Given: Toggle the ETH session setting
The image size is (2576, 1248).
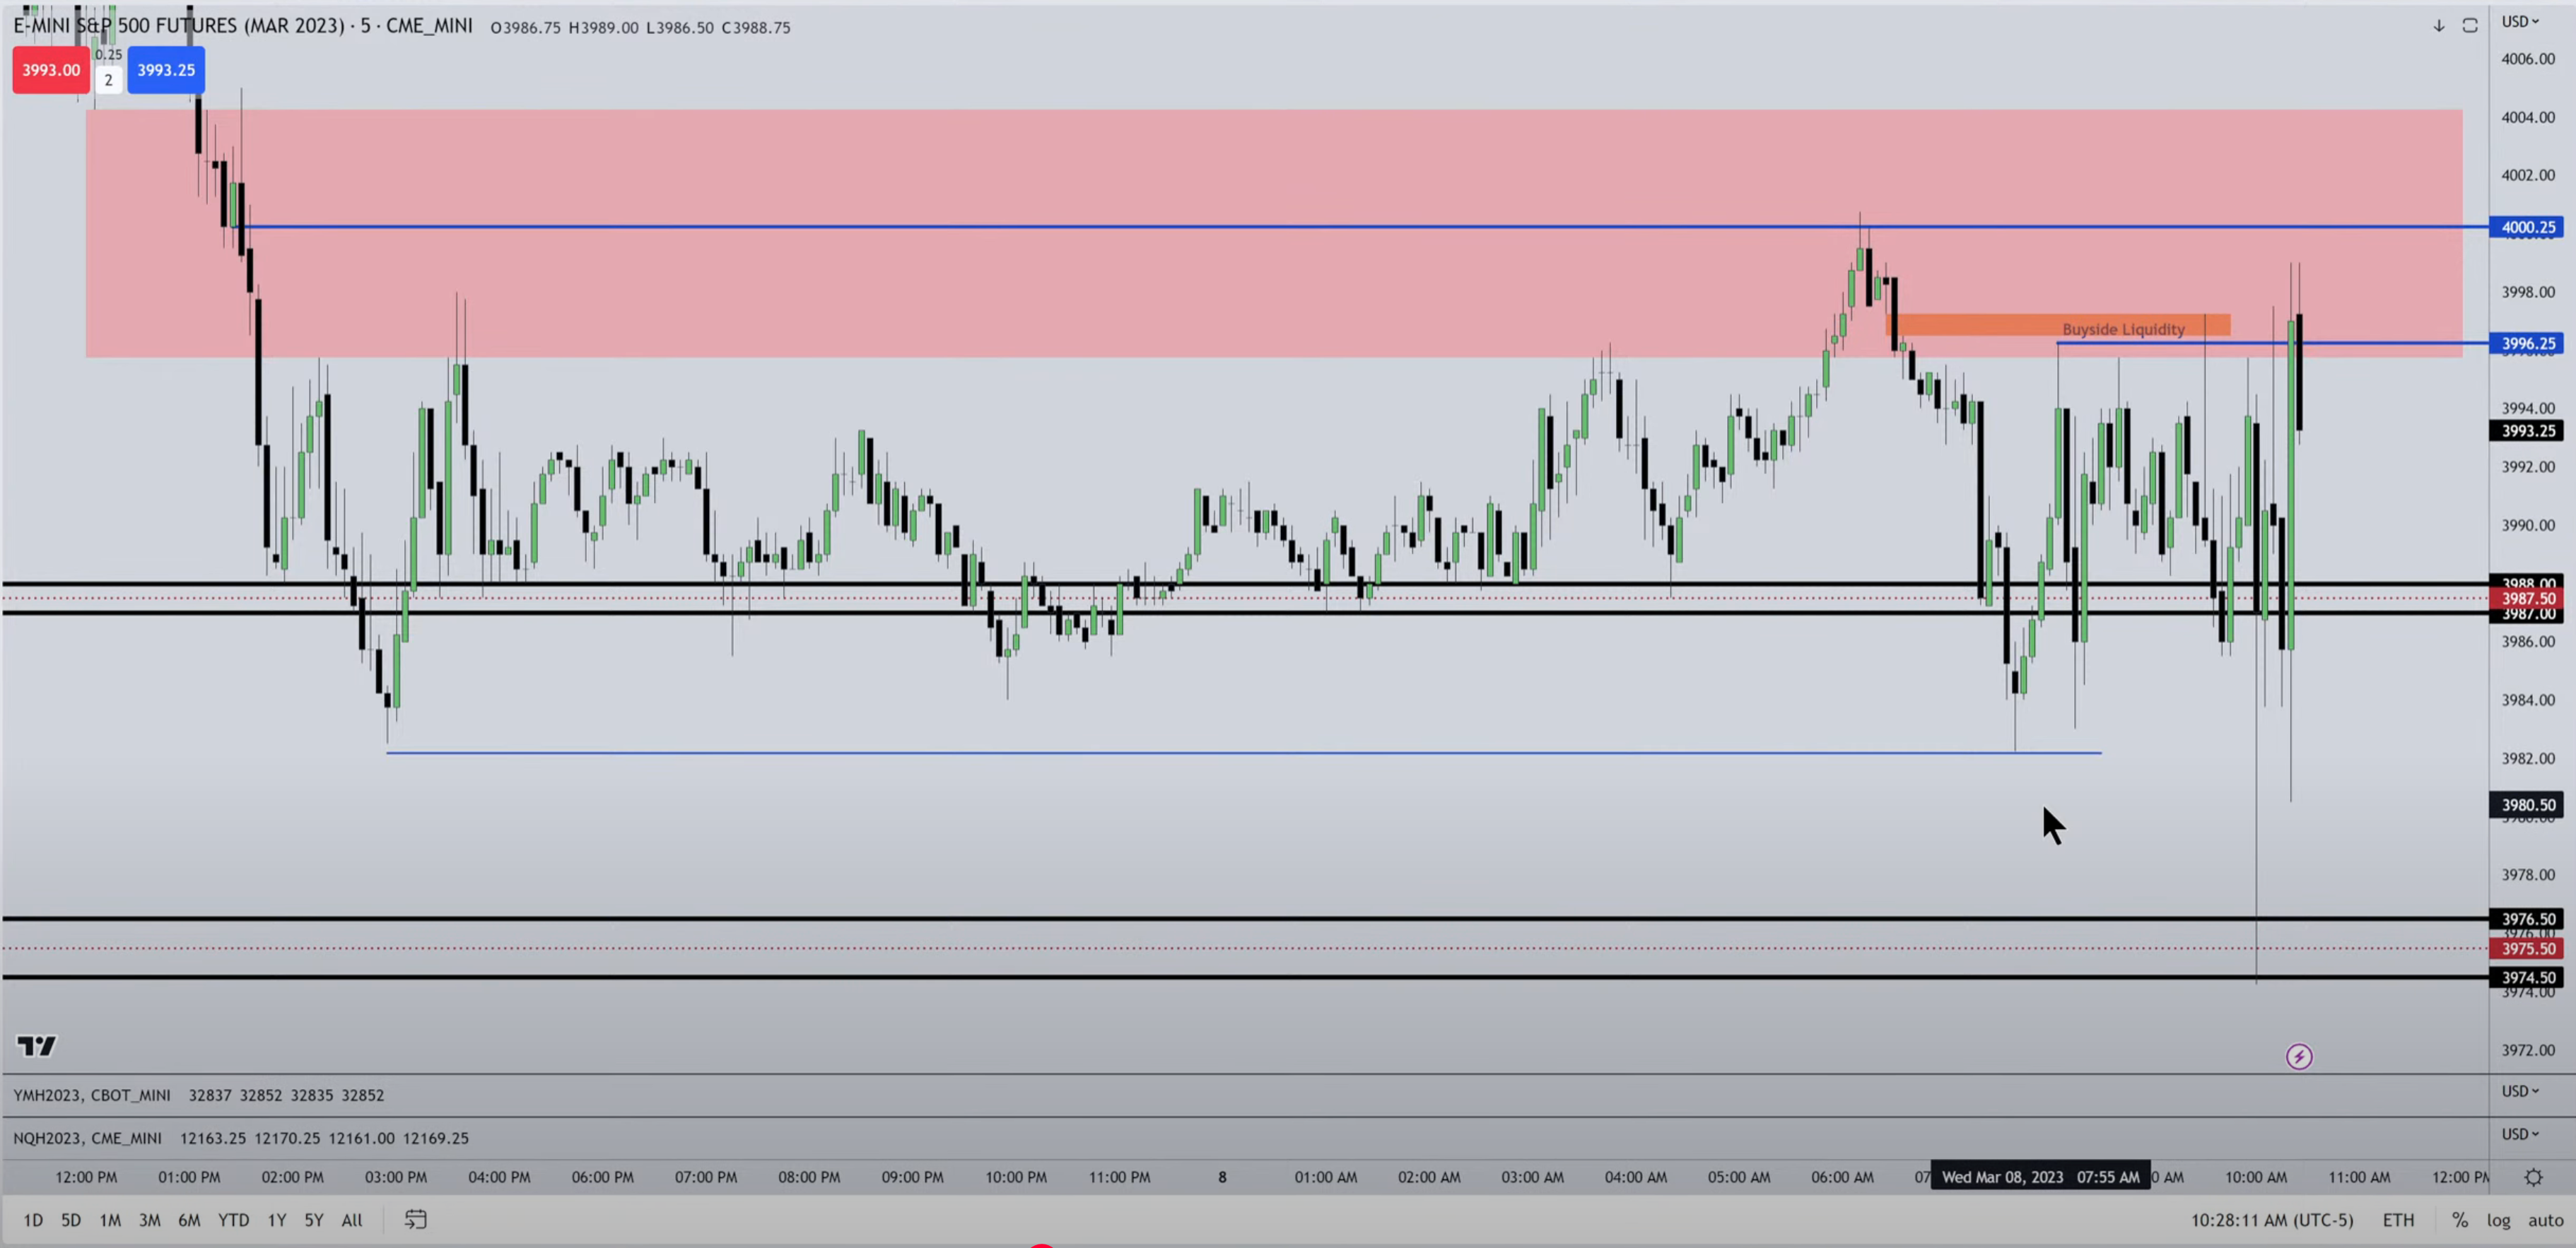Looking at the screenshot, I should click(2398, 1220).
